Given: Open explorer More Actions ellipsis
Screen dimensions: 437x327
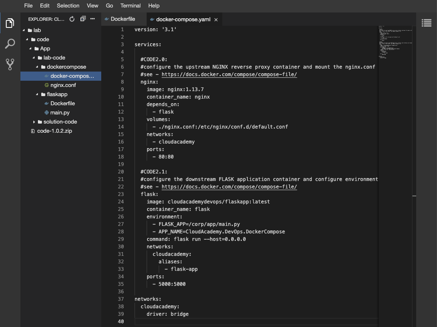Looking at the screenshot, I should click(92, 19).
